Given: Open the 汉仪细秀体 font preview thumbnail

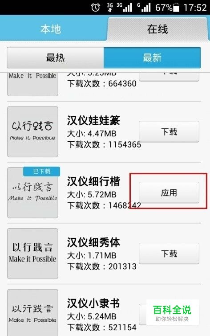Looking at the screenshot, I should click(32, 254).
